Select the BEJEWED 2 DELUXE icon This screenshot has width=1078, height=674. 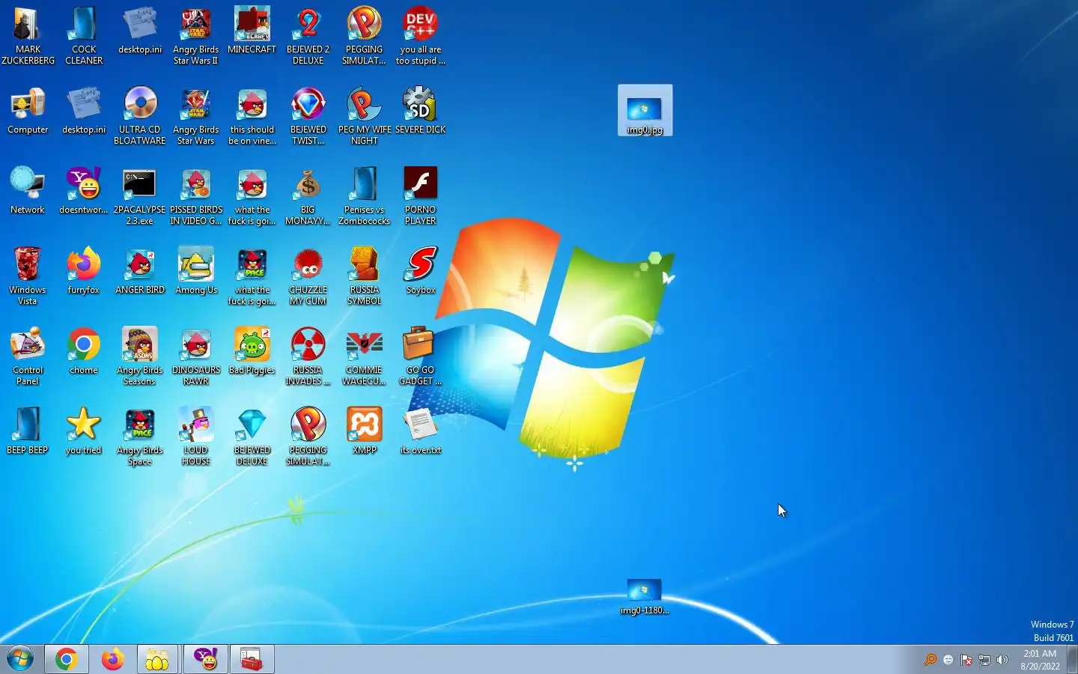point(308,36)
